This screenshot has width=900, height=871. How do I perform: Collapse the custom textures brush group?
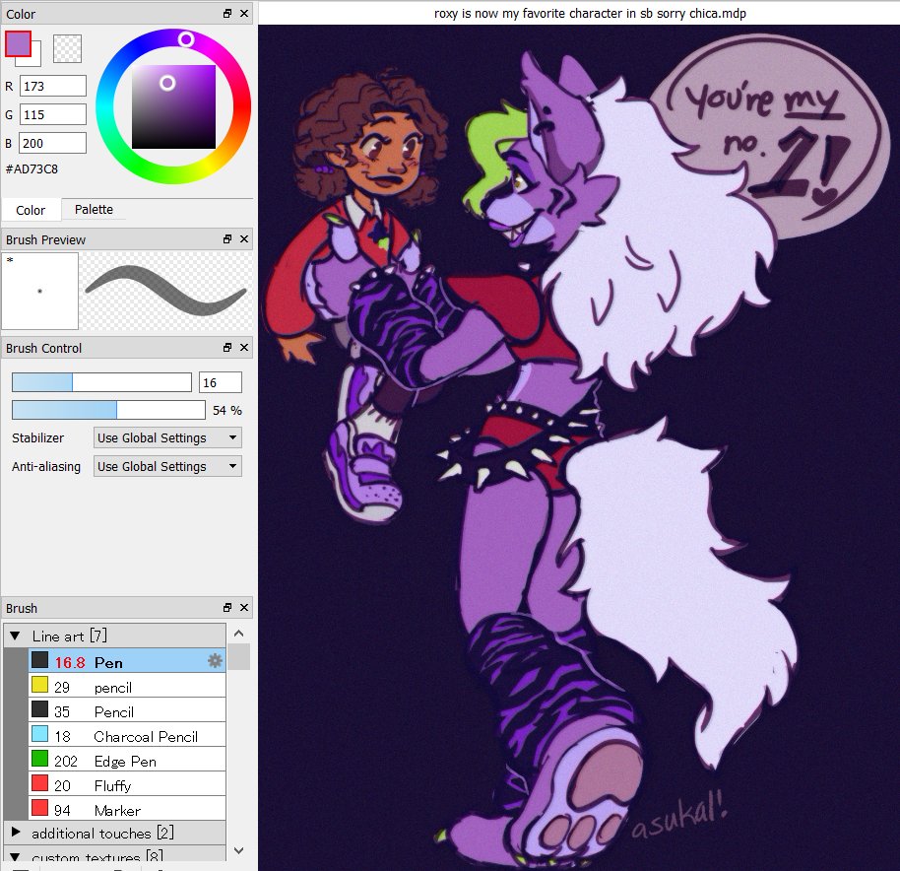16,857
